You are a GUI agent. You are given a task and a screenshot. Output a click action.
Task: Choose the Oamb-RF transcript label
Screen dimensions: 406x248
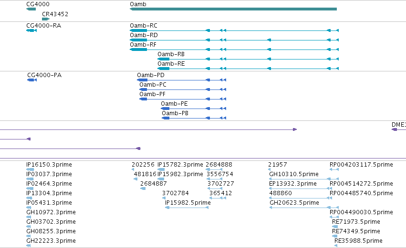pos(143,45)
